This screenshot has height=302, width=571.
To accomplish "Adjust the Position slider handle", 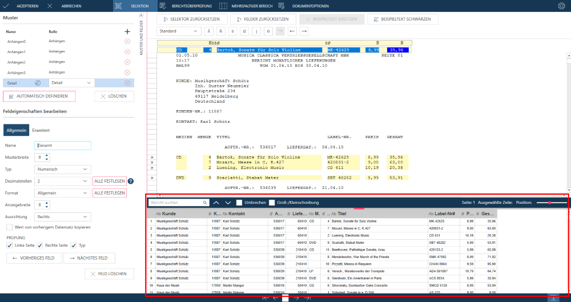I will point(549,203).
